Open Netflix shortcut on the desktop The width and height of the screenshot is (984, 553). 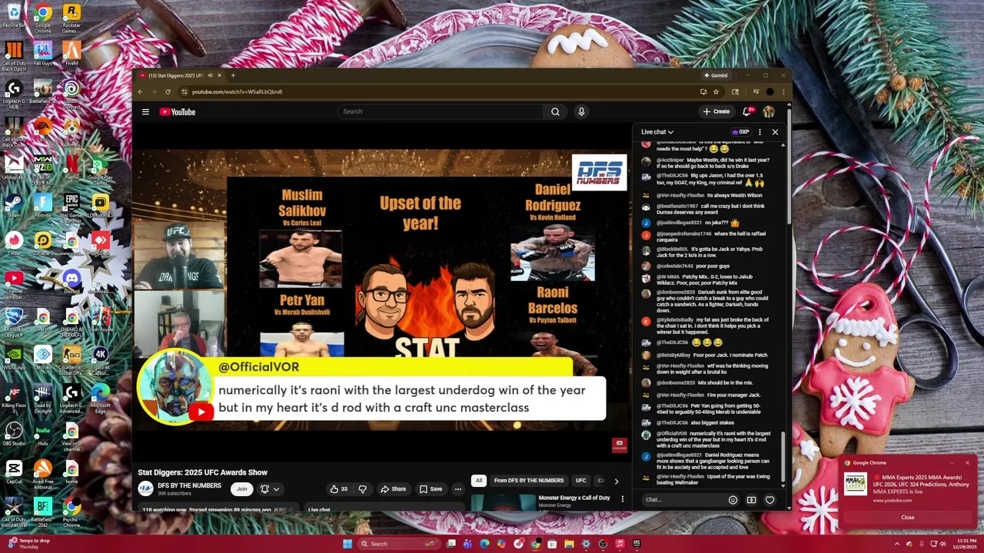[x=71, y=167]
